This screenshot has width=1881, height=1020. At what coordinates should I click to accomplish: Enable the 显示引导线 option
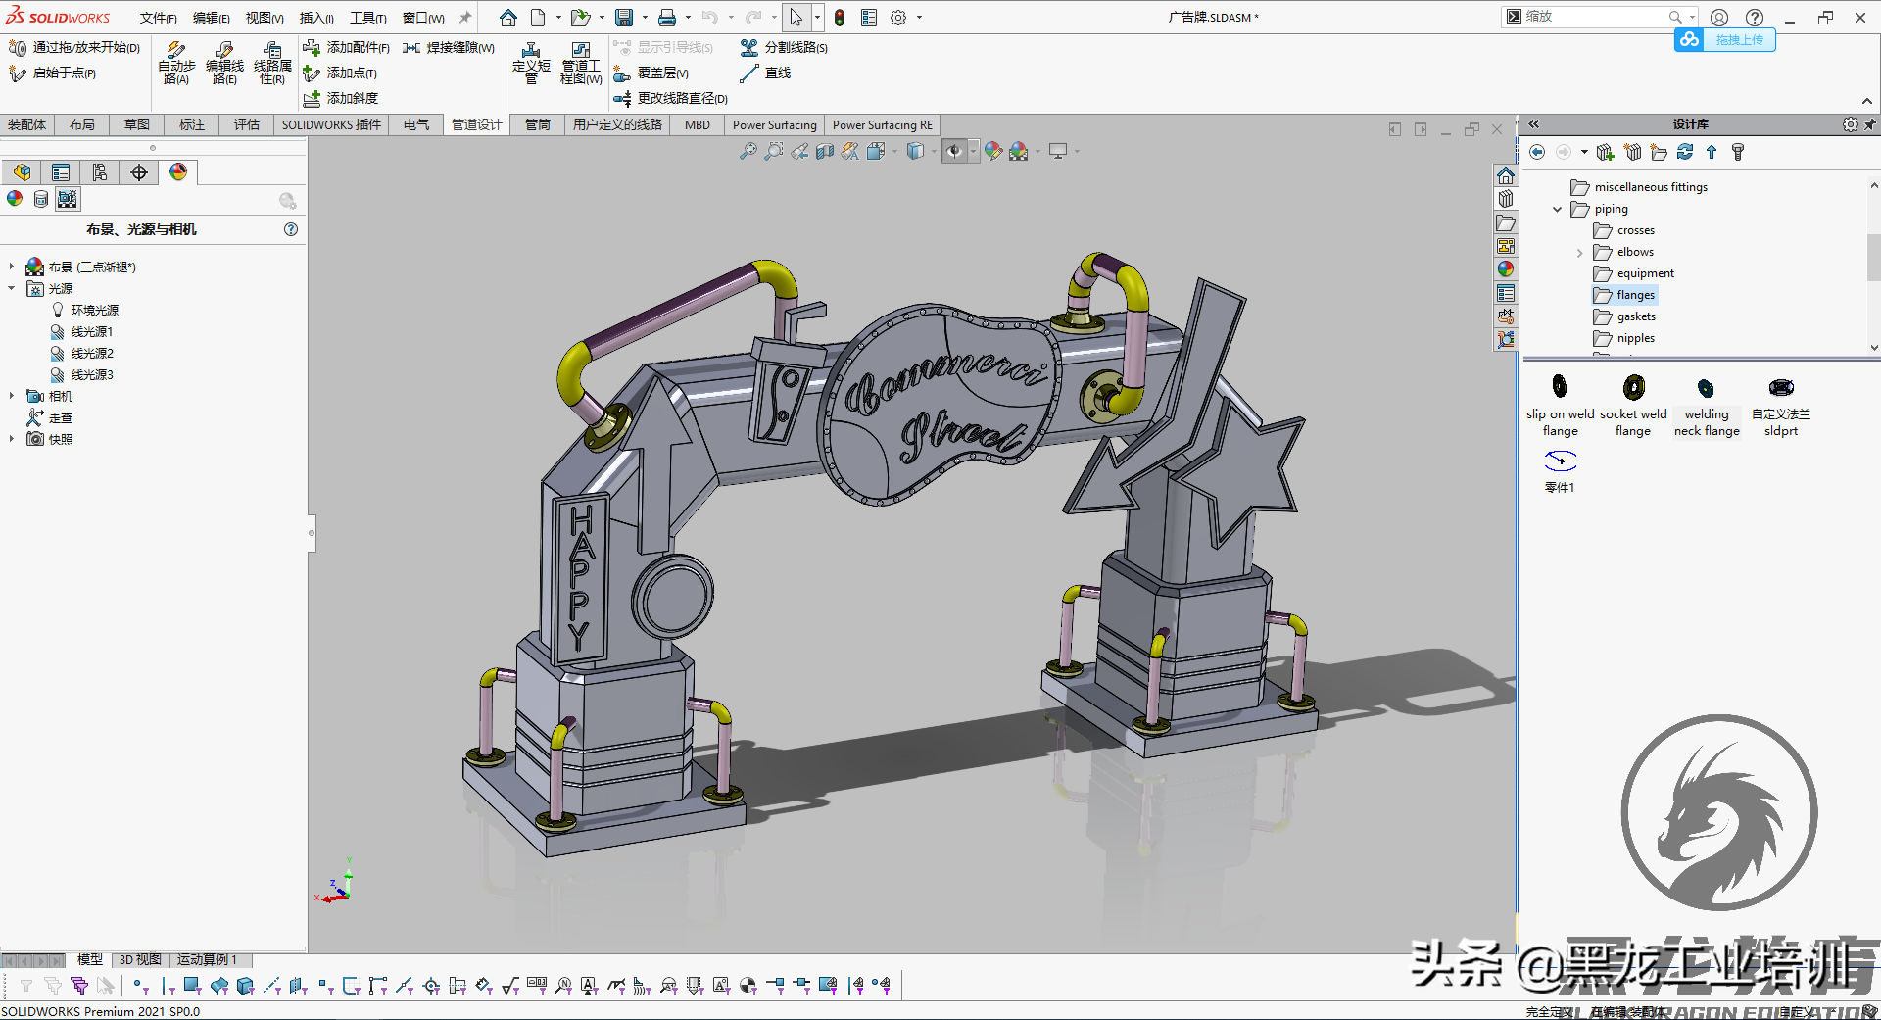click(666, 47)
